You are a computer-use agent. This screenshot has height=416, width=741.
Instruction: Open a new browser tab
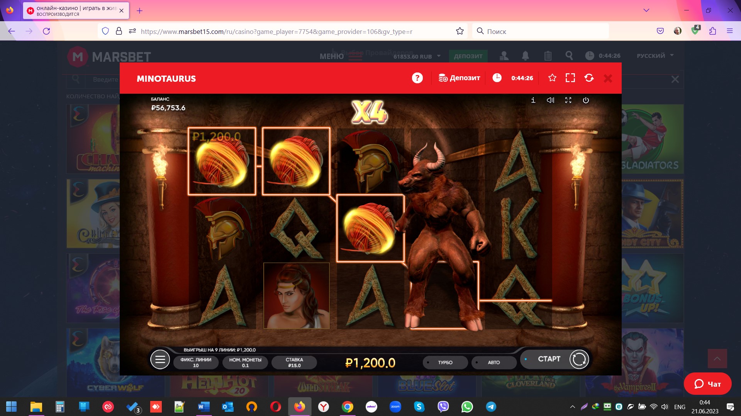[x=140, y=11]
